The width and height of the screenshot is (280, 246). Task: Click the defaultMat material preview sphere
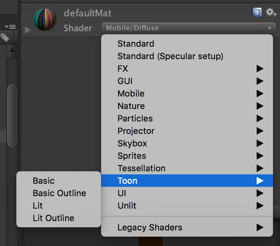[x=45, y=20]
